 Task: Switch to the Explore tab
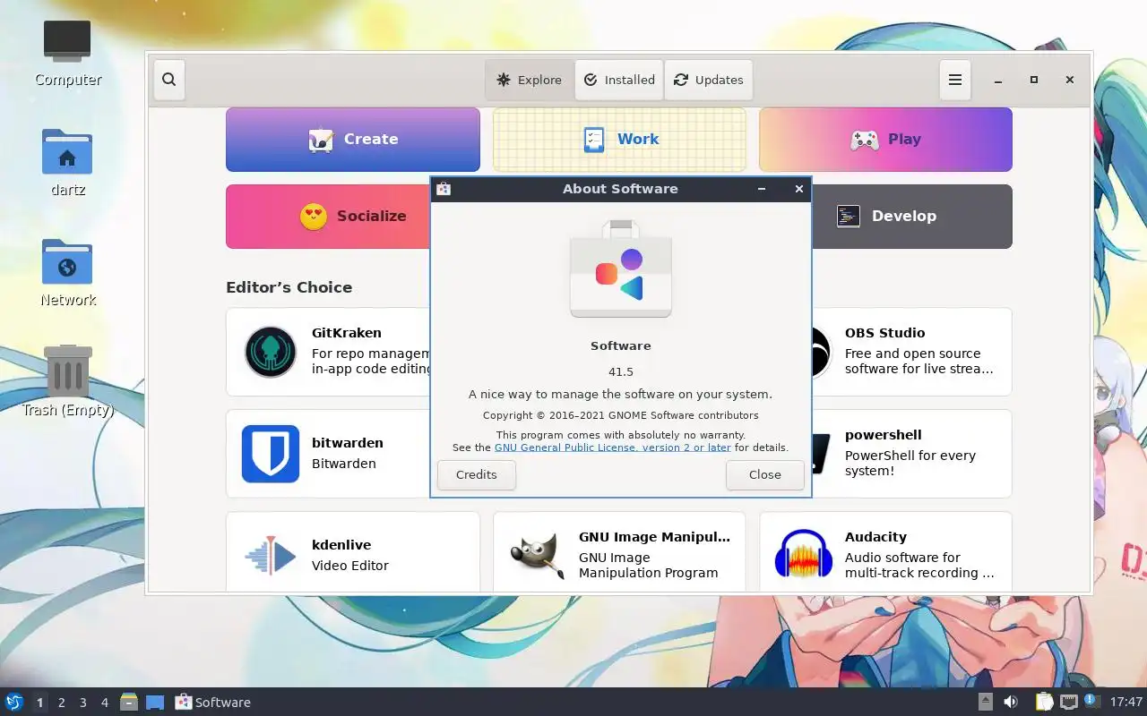click(530, 80)
